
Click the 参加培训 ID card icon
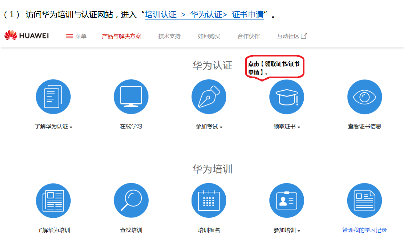(x=287, y=200)
